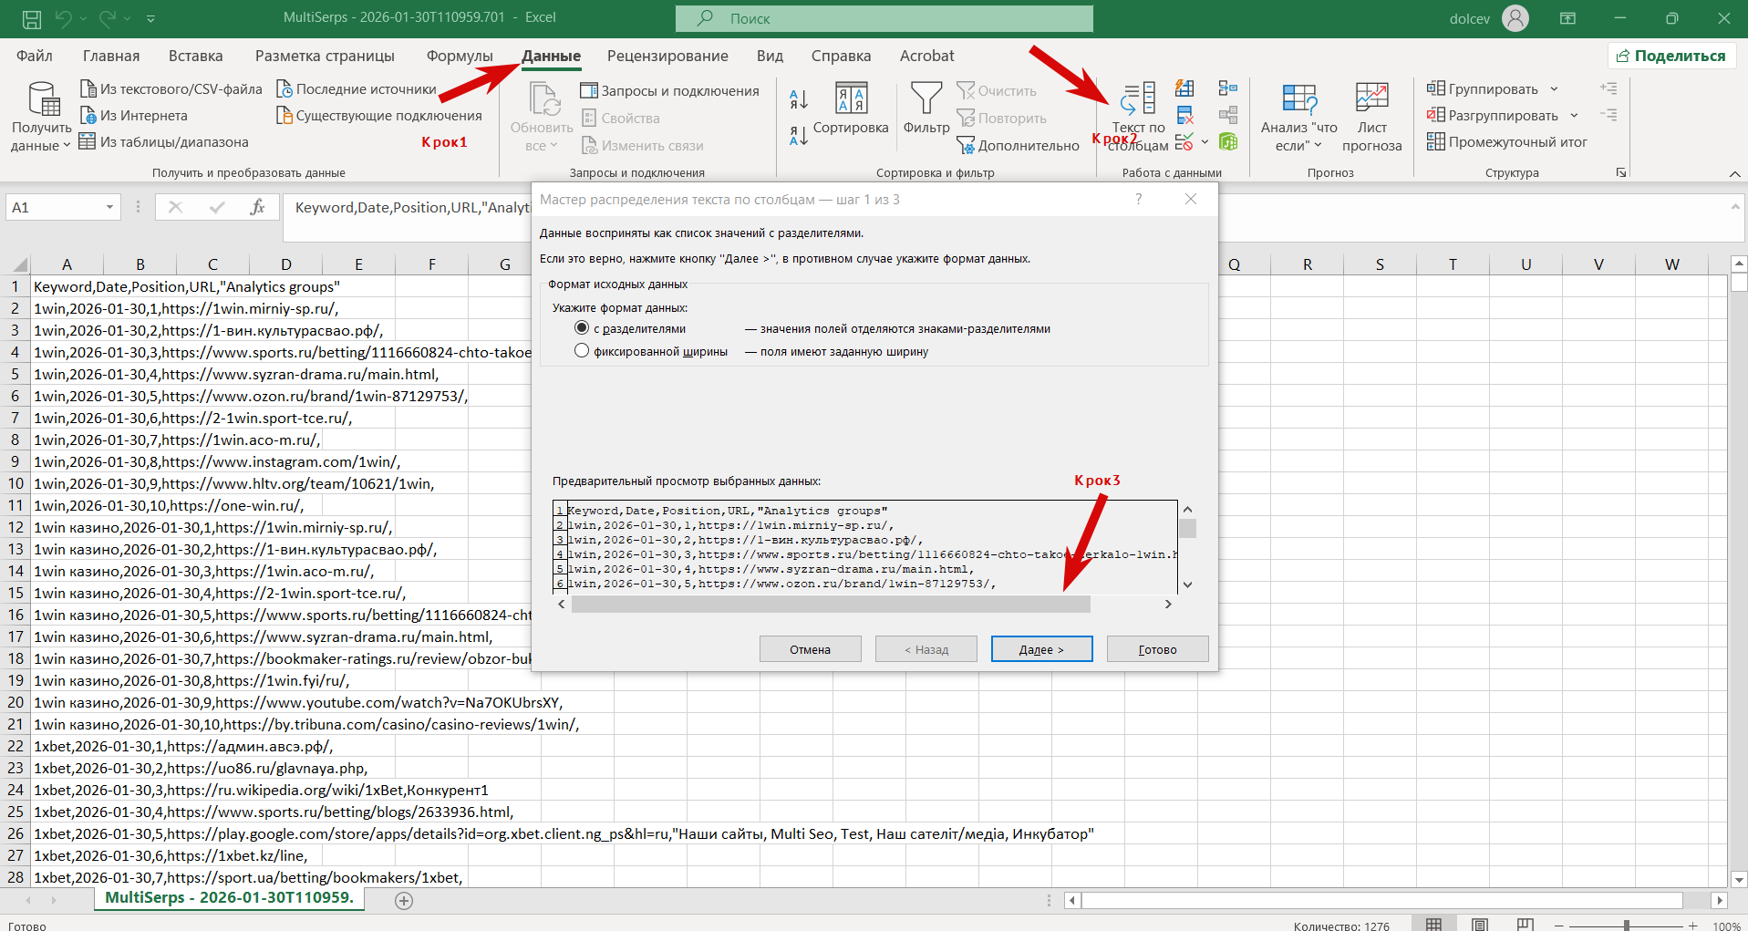
Task: Click Поделиться to share the workbook
Action: [1670, 56]
